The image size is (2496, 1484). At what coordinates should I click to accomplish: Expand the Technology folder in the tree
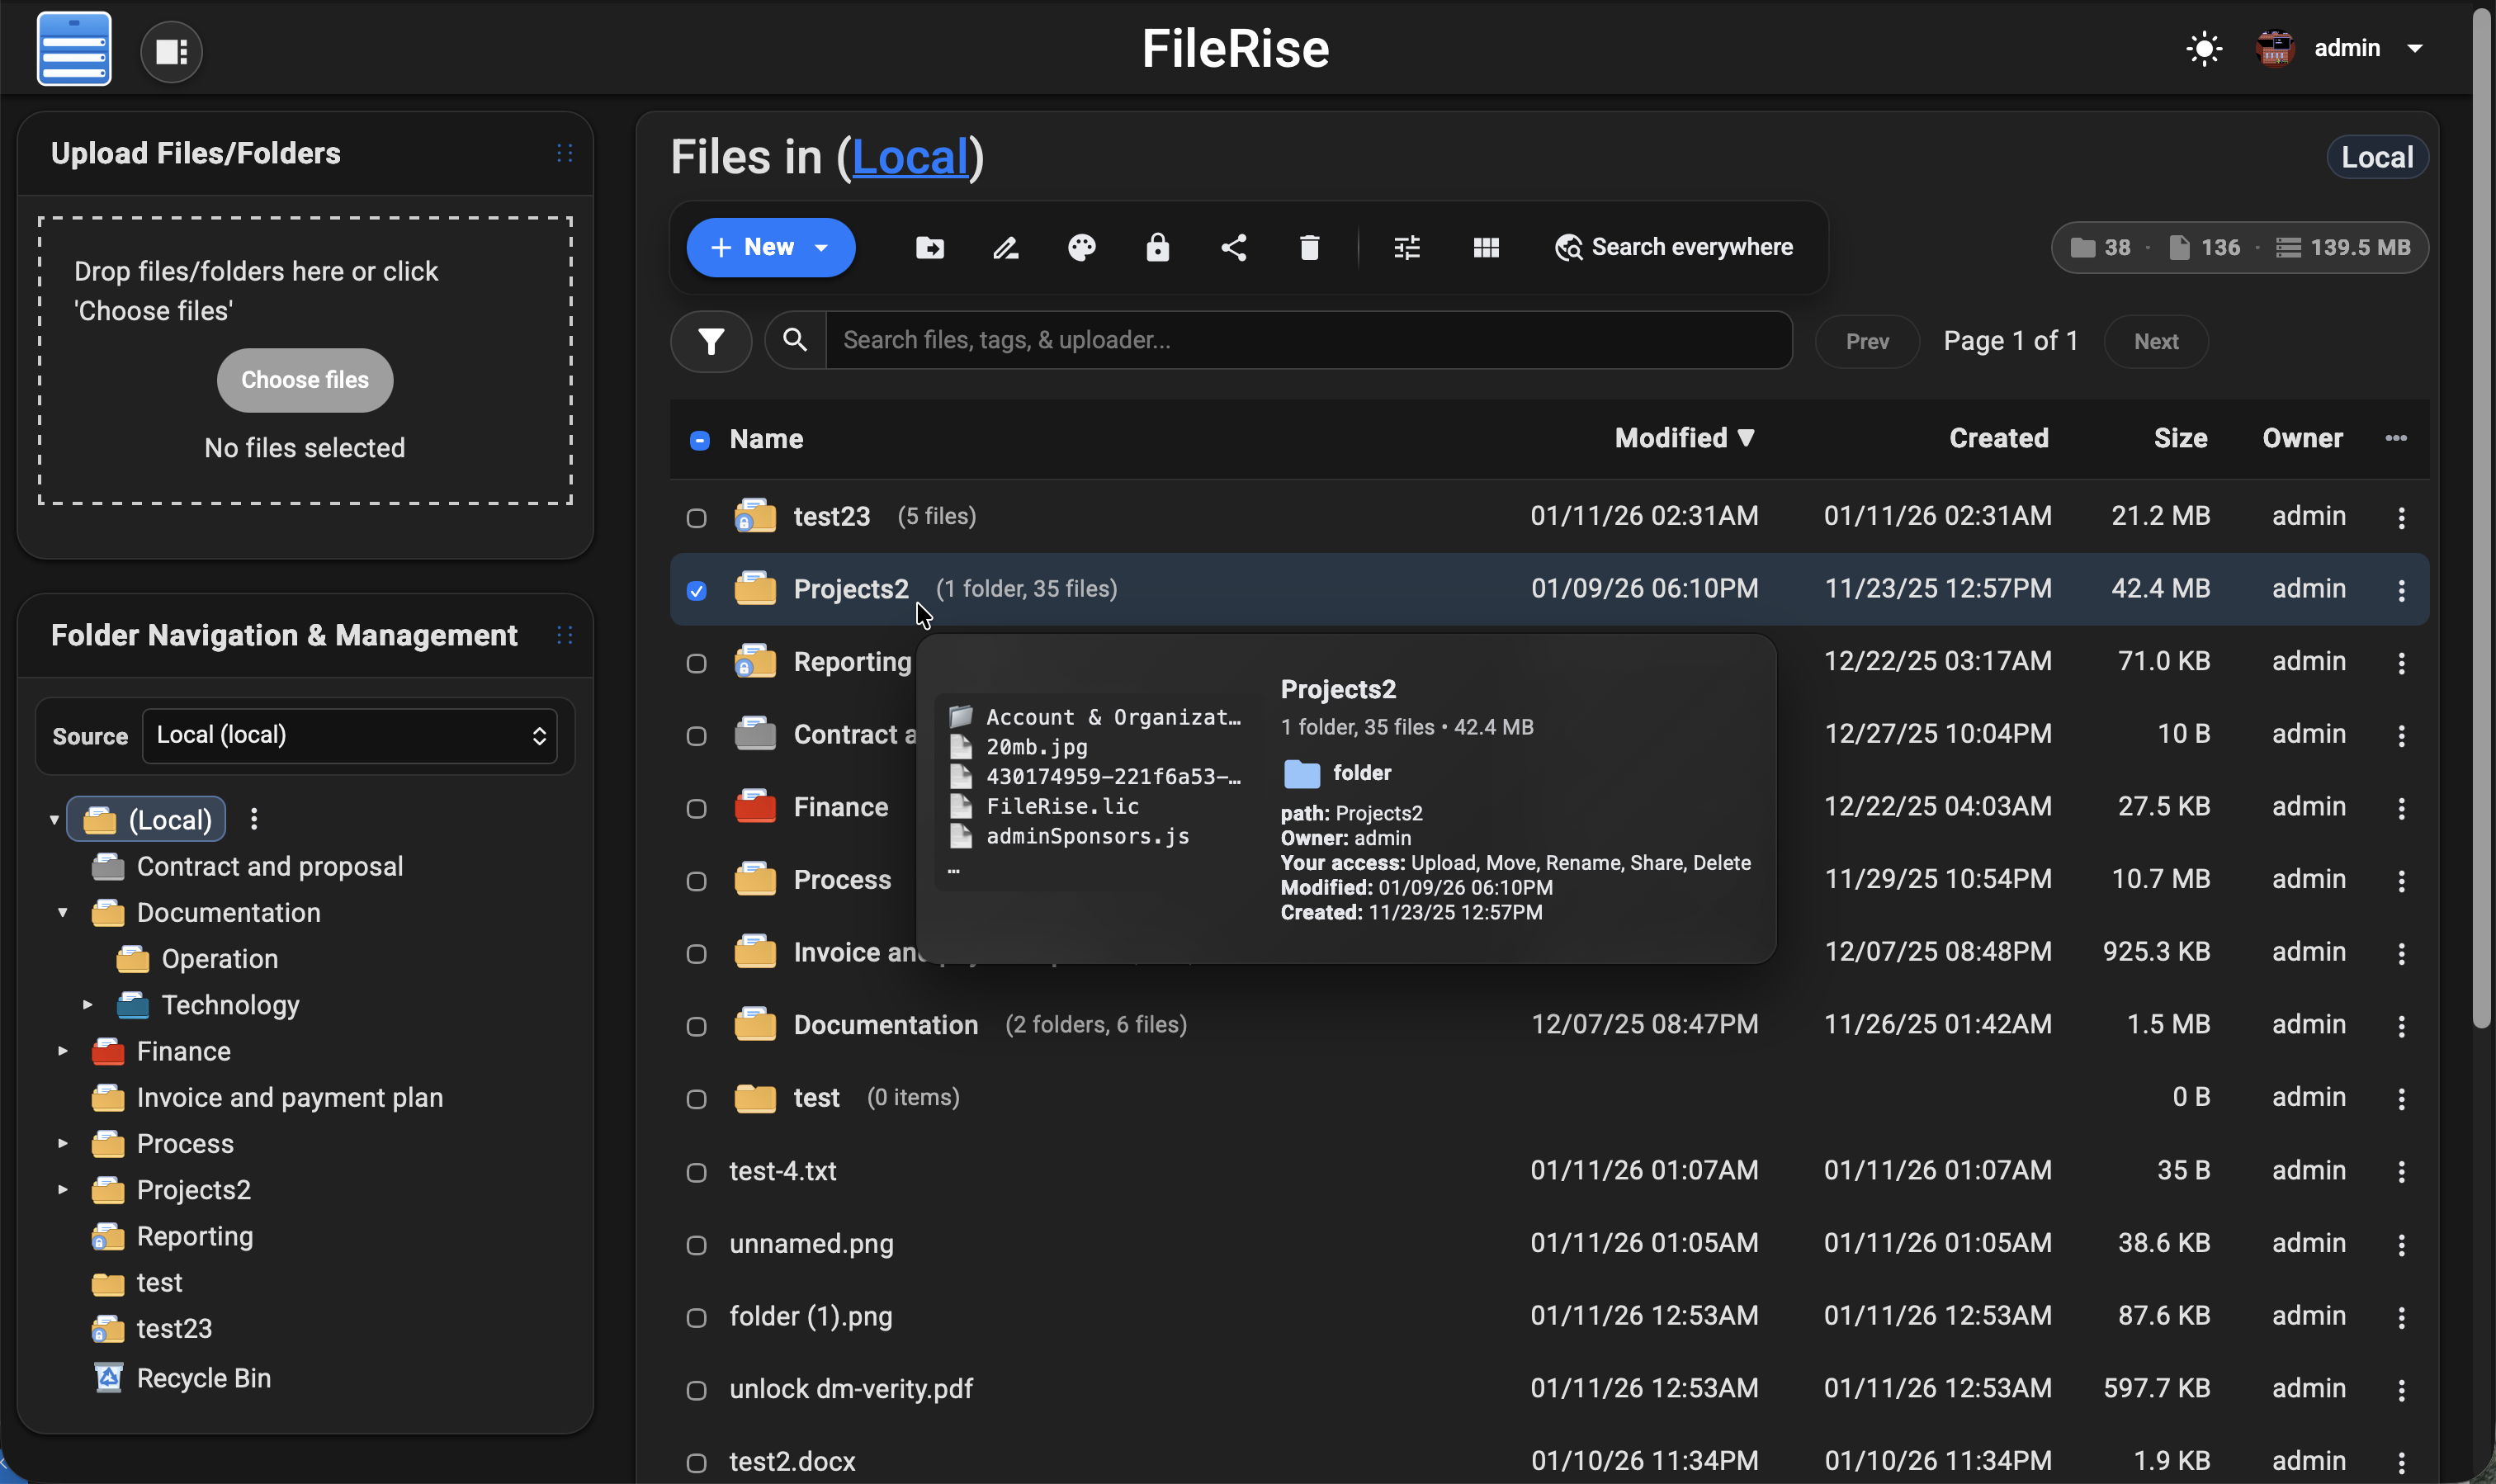pyautogui.click(x=88, y=1004)
